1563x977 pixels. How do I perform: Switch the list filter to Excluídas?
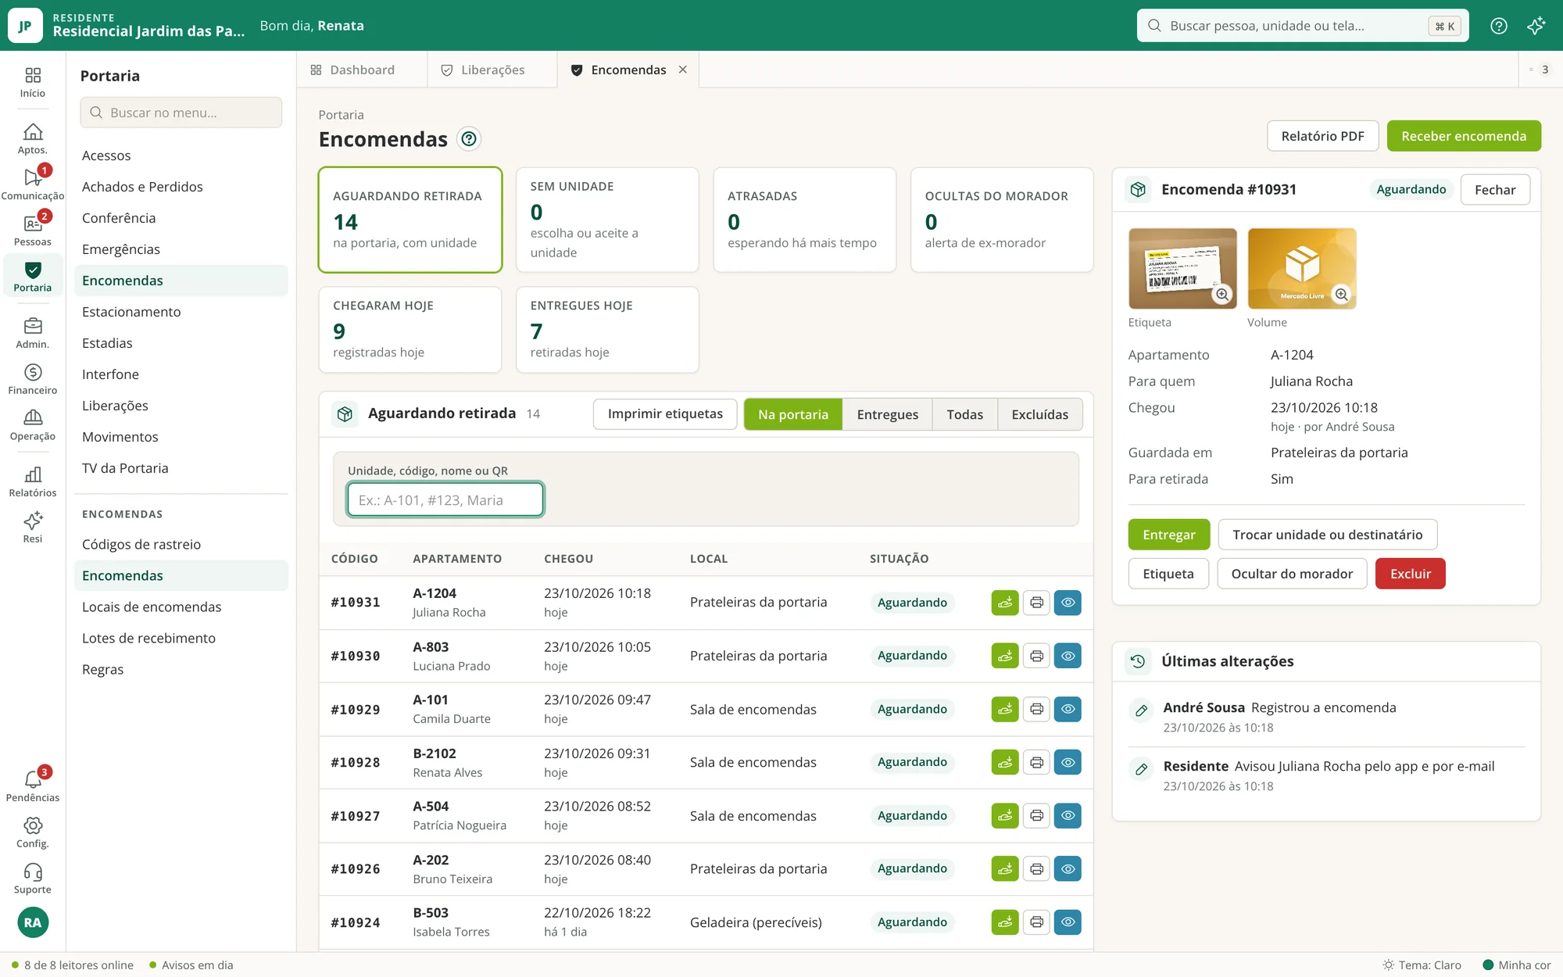tap(1039, 414)
